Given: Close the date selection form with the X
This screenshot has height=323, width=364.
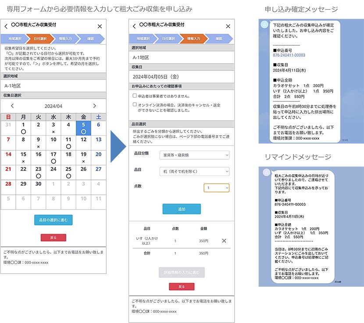Looking at the screenshot, I should coord(100,26).
